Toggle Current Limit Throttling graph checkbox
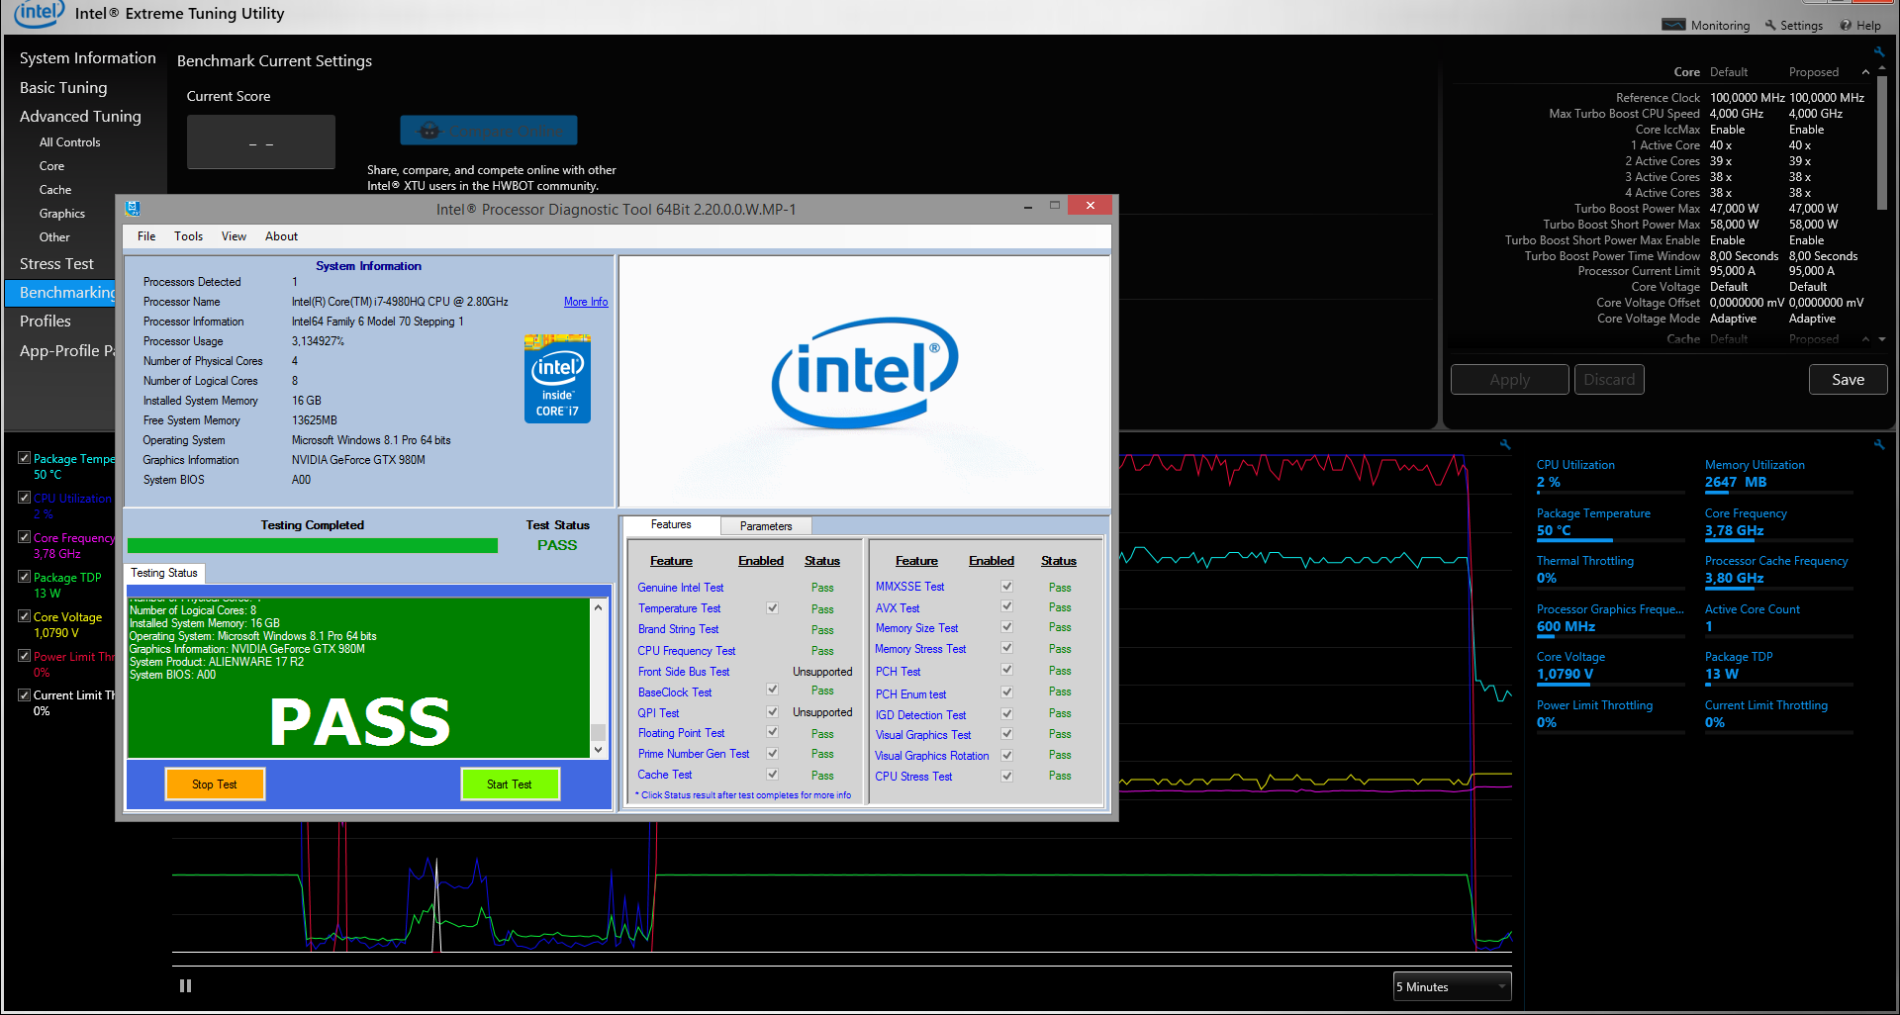The height and width of the screenshot is (1015, 1900). pyautogui.click(x=25, y=695)
